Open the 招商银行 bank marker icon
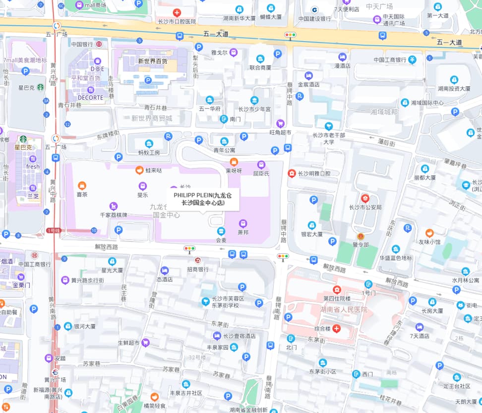The width and height of the screenshot is (482, 413). click(198, 260)
